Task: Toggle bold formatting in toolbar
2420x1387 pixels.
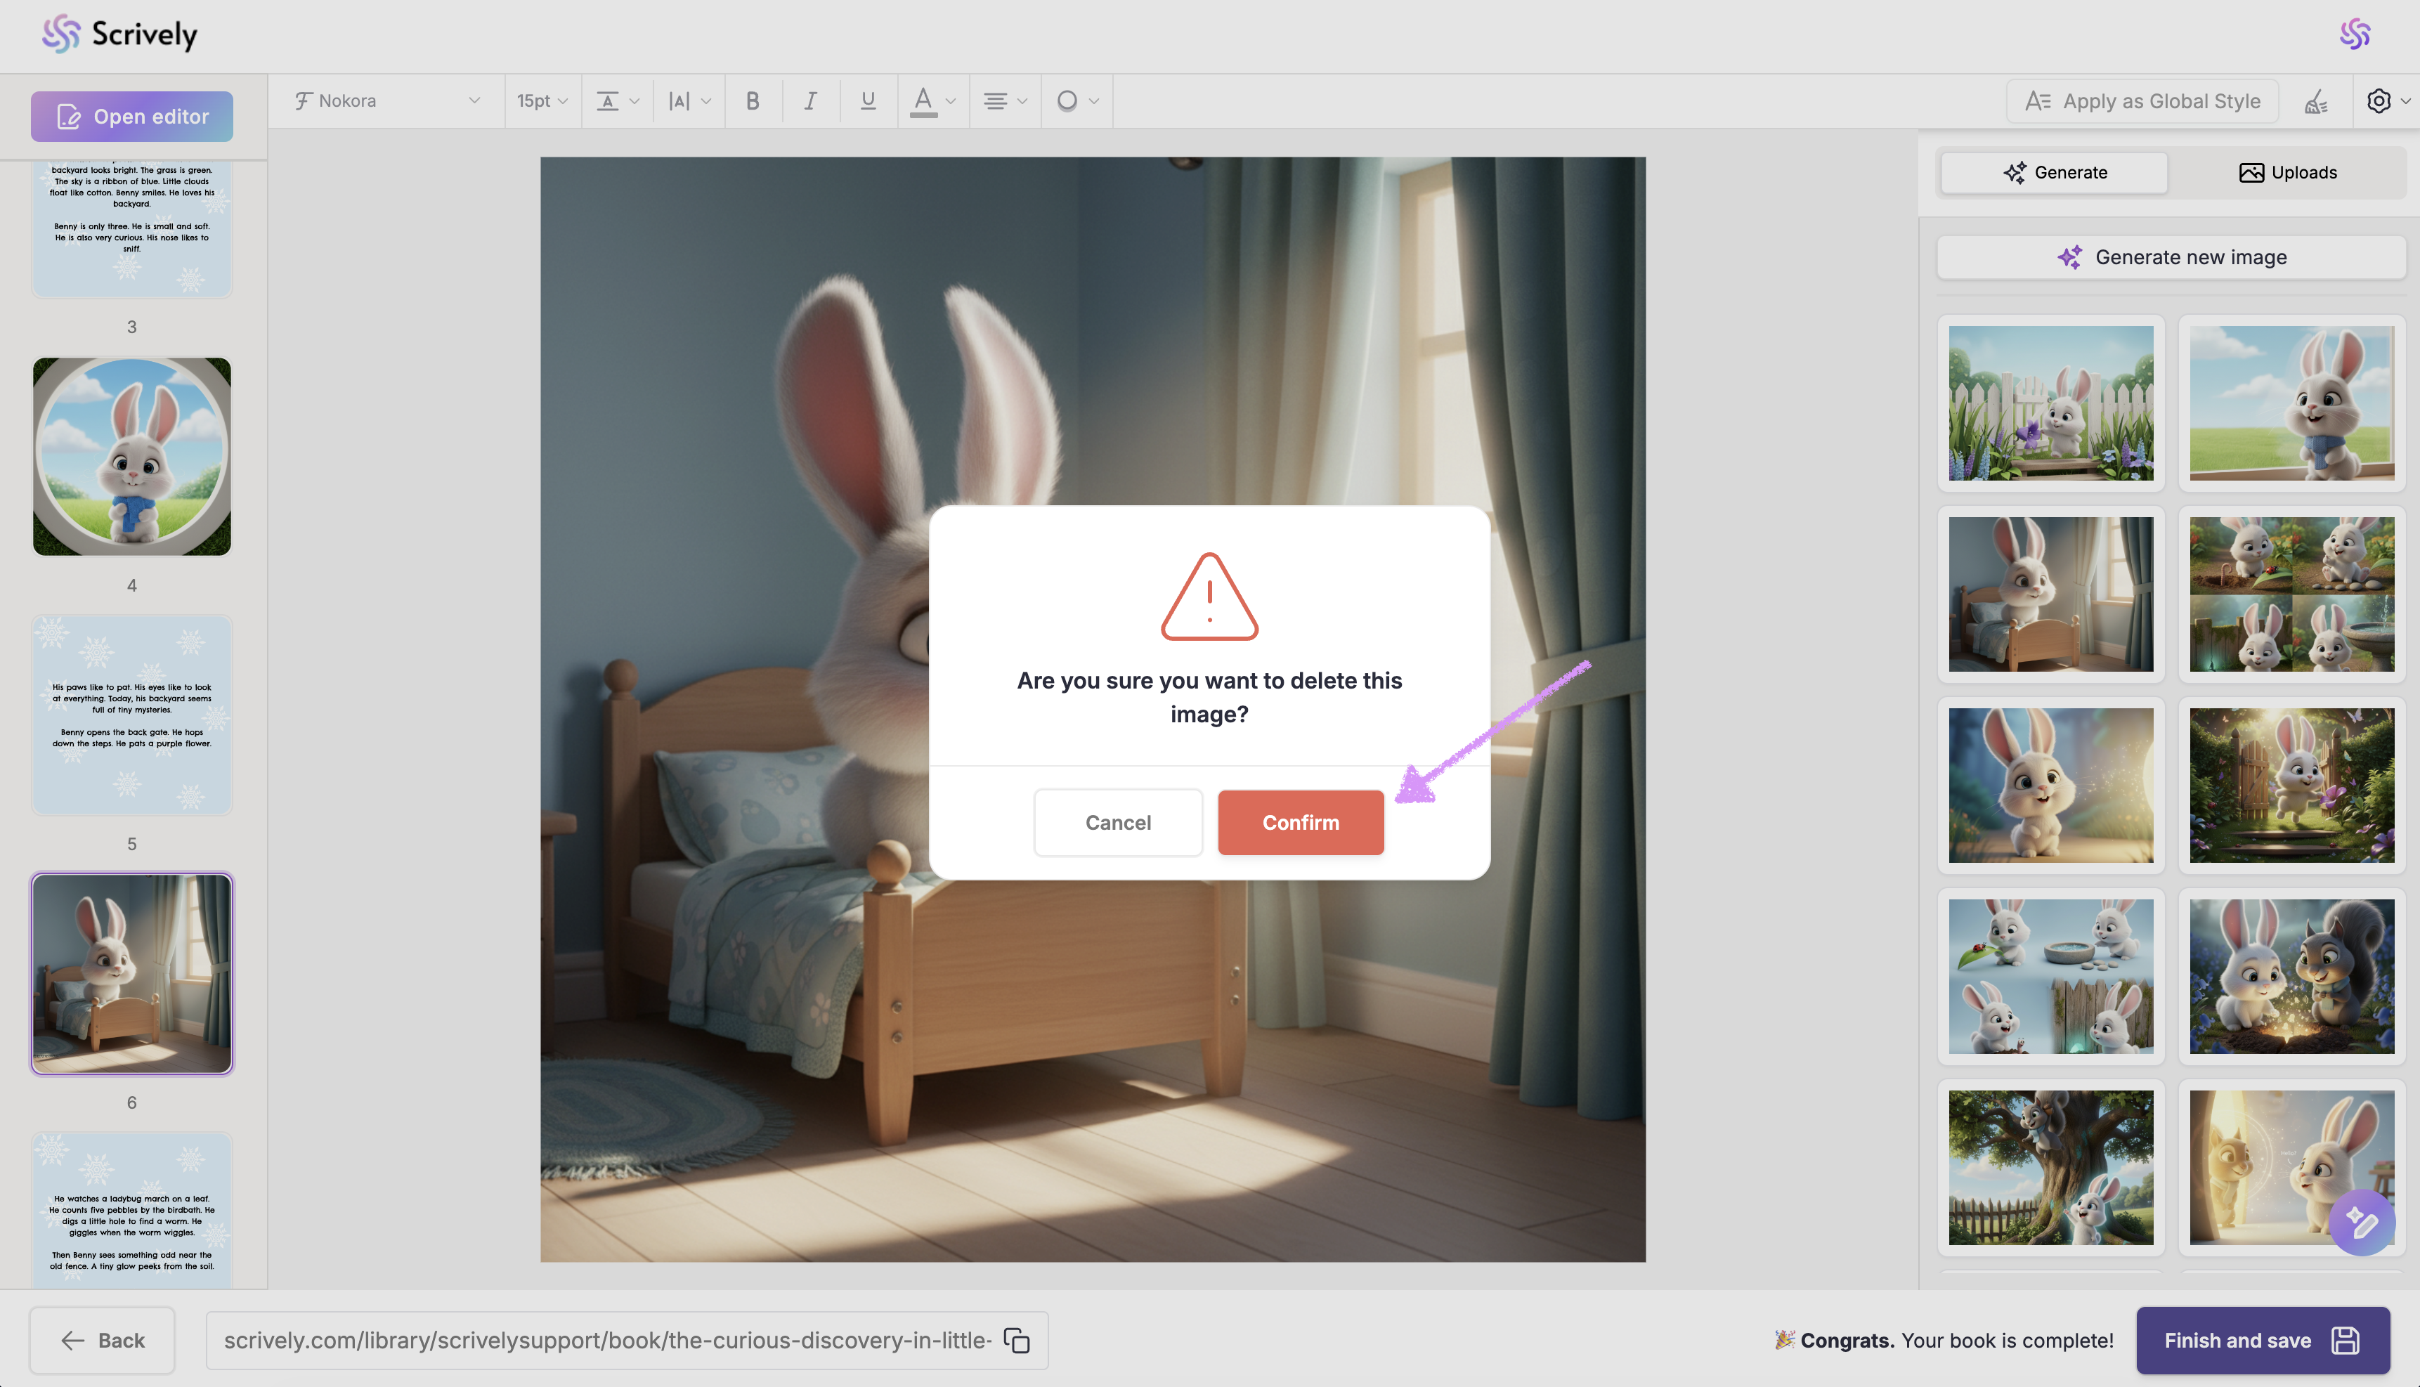Action: 753,101
